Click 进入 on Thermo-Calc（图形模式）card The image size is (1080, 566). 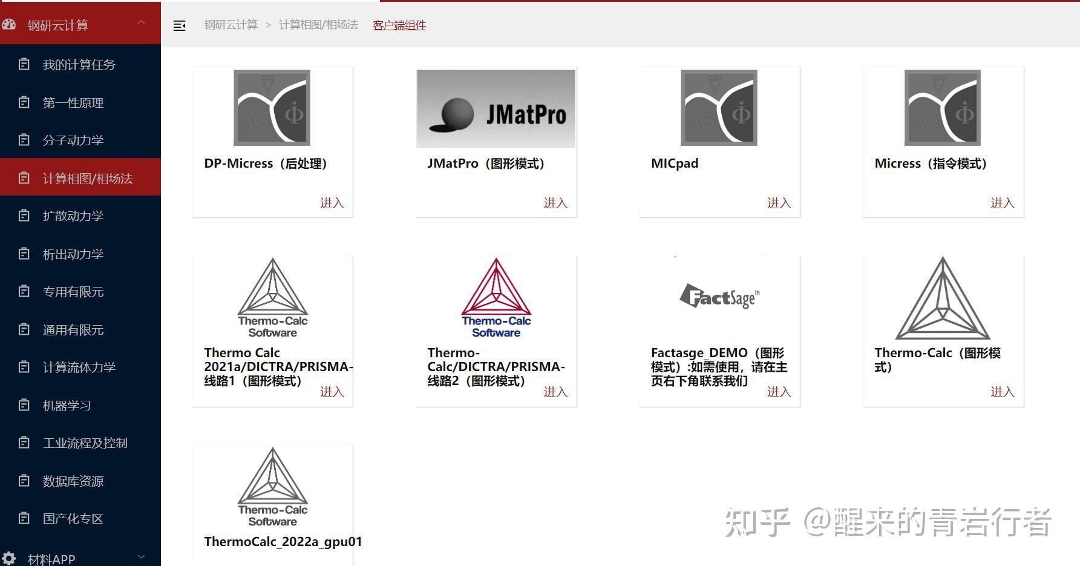coord(1003,392)
